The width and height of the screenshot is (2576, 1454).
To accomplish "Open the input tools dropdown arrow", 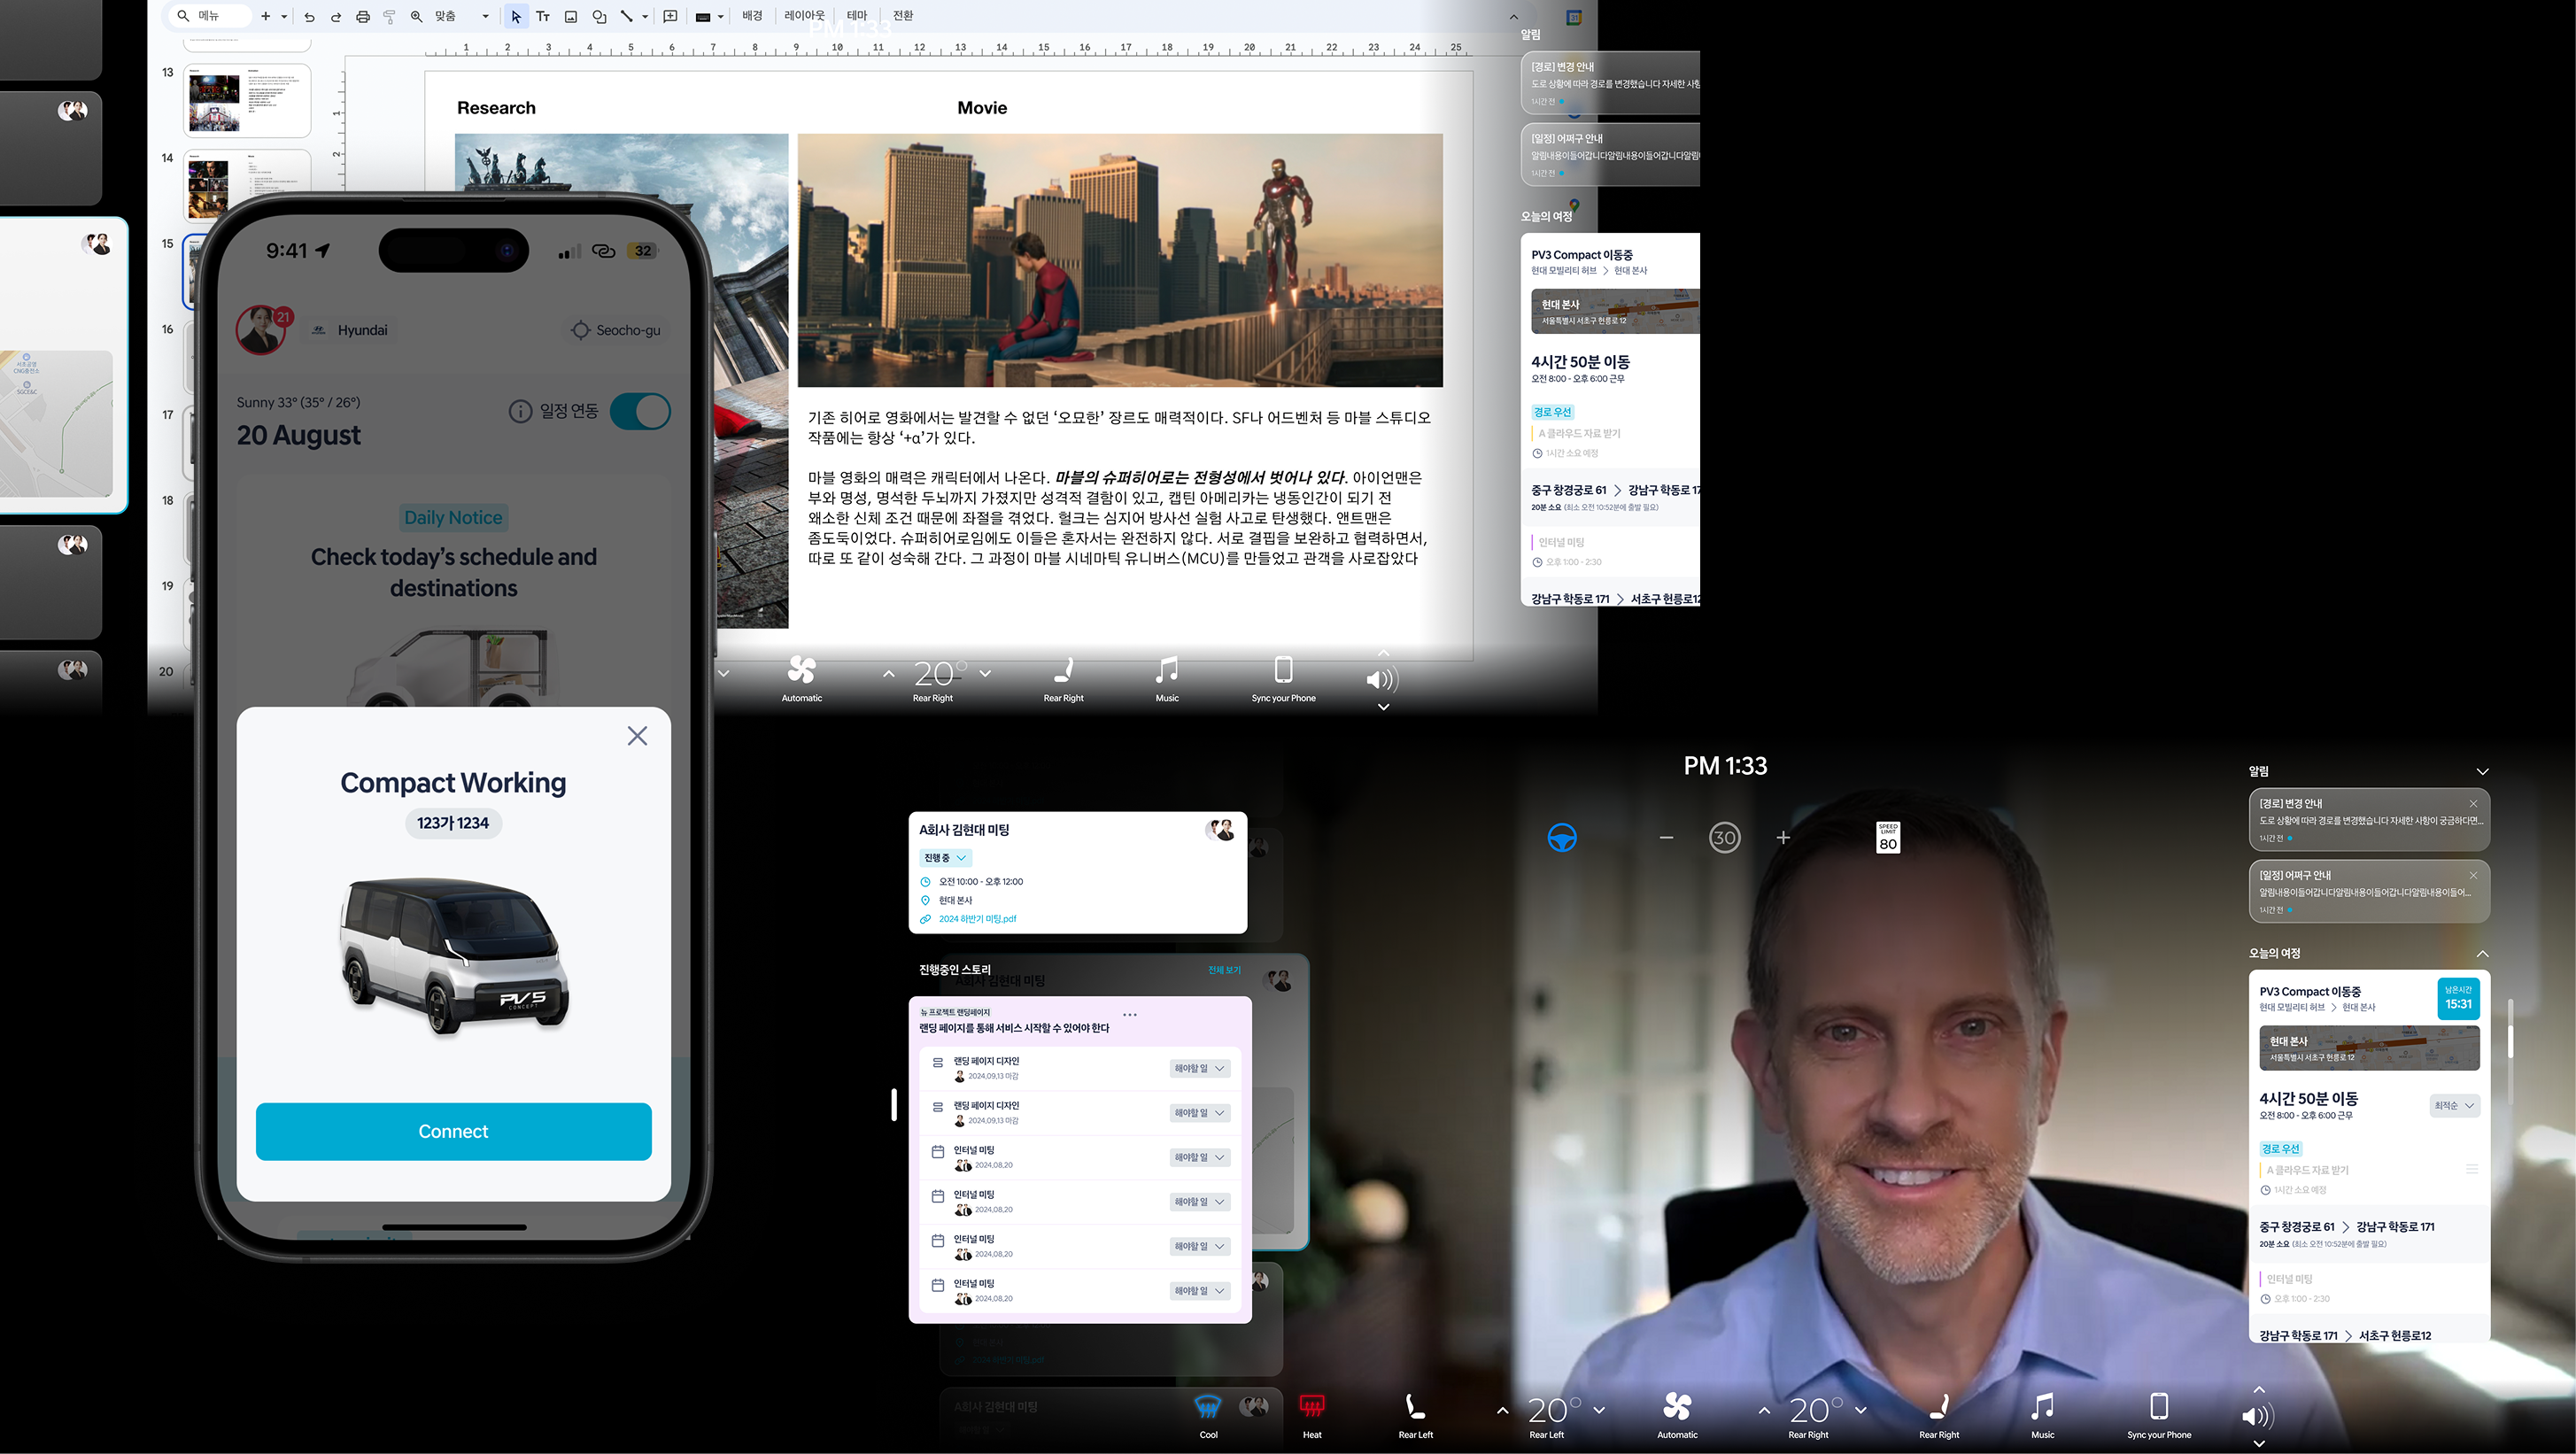I will 720,17.
